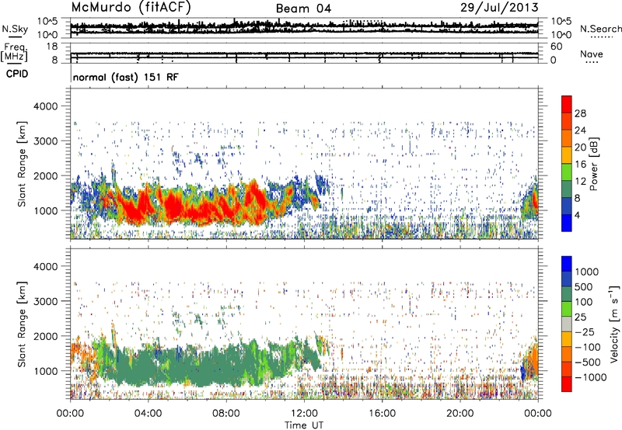This screenshot has width=622, height=430.
Task: Click the -1000 value on velocity colorbar
Action: (x=591, y=377)
